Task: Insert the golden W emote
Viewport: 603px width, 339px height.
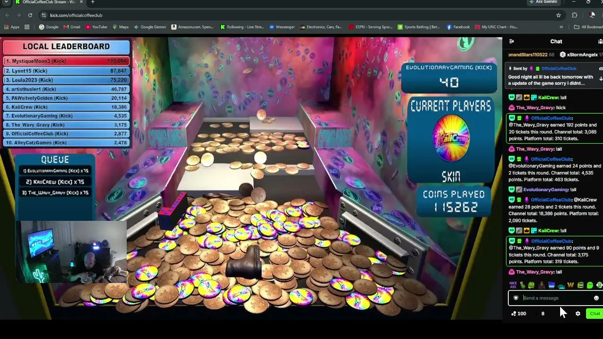Action: pos(570,285)
